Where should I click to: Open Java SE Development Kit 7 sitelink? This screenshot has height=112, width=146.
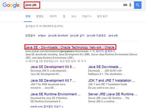pos(53,81)
